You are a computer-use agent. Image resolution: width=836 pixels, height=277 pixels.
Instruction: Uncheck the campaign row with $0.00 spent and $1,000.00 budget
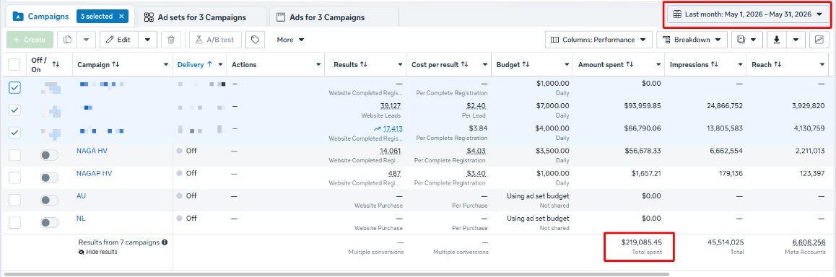click(x=14, y=88)
